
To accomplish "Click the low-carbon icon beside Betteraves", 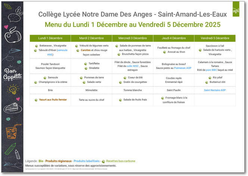I will (x=37, y=46).
